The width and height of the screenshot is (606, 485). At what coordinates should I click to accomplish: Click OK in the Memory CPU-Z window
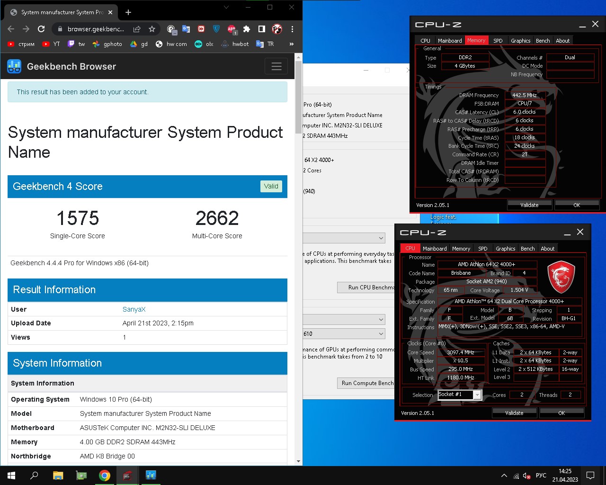click(x=577, y=205)
